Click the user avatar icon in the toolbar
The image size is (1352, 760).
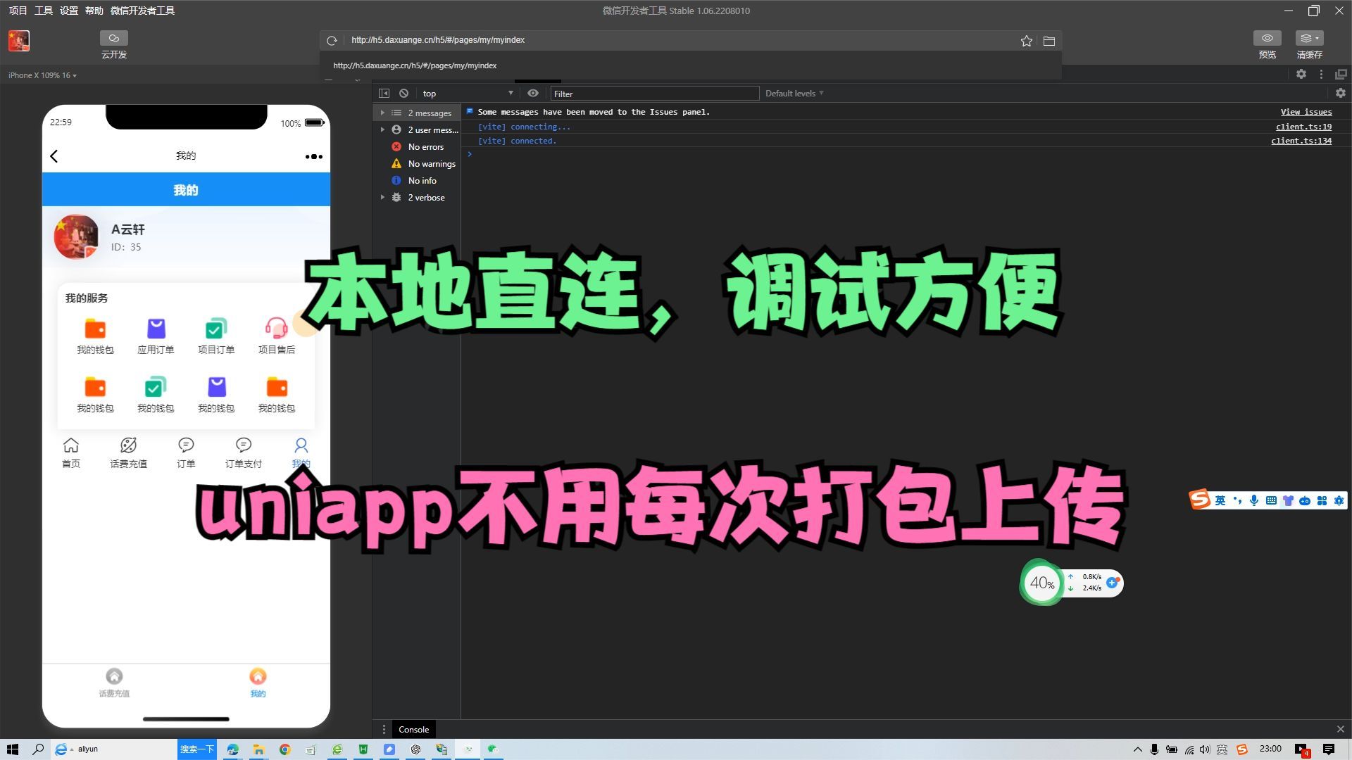(x=19, y=41)
